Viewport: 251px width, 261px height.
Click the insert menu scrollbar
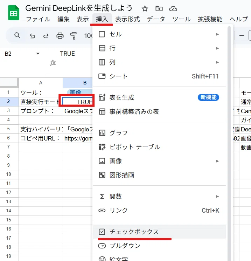[229, 143]
